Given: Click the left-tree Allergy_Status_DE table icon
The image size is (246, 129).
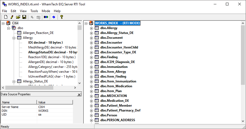Looking at the screenshot, I should coord(19,81).
